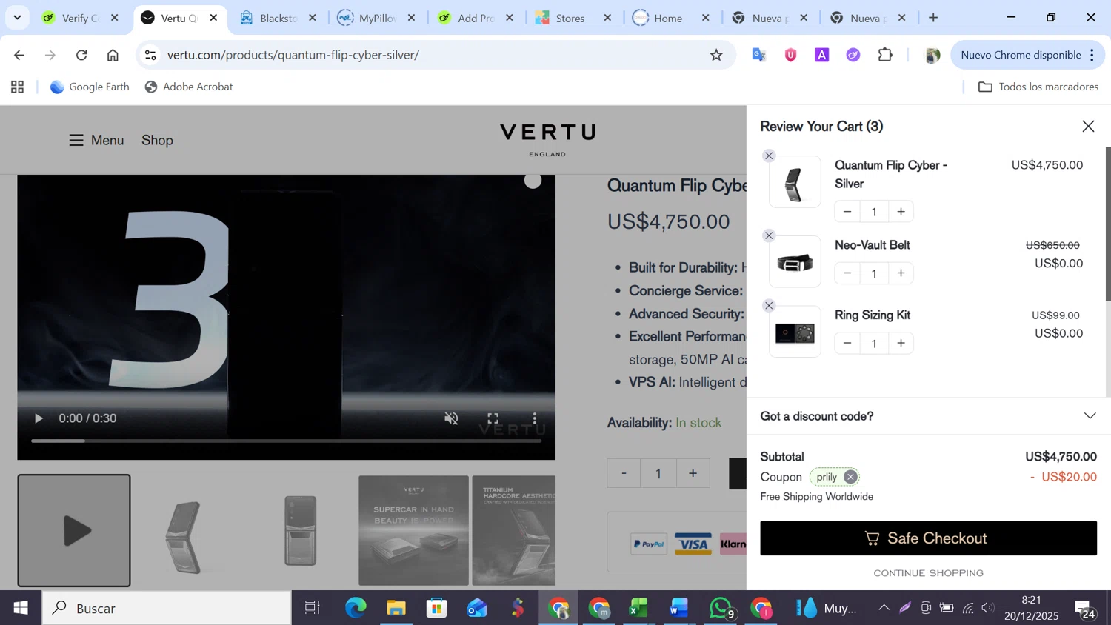Show hidden system tray icons

tap(884, 608)
